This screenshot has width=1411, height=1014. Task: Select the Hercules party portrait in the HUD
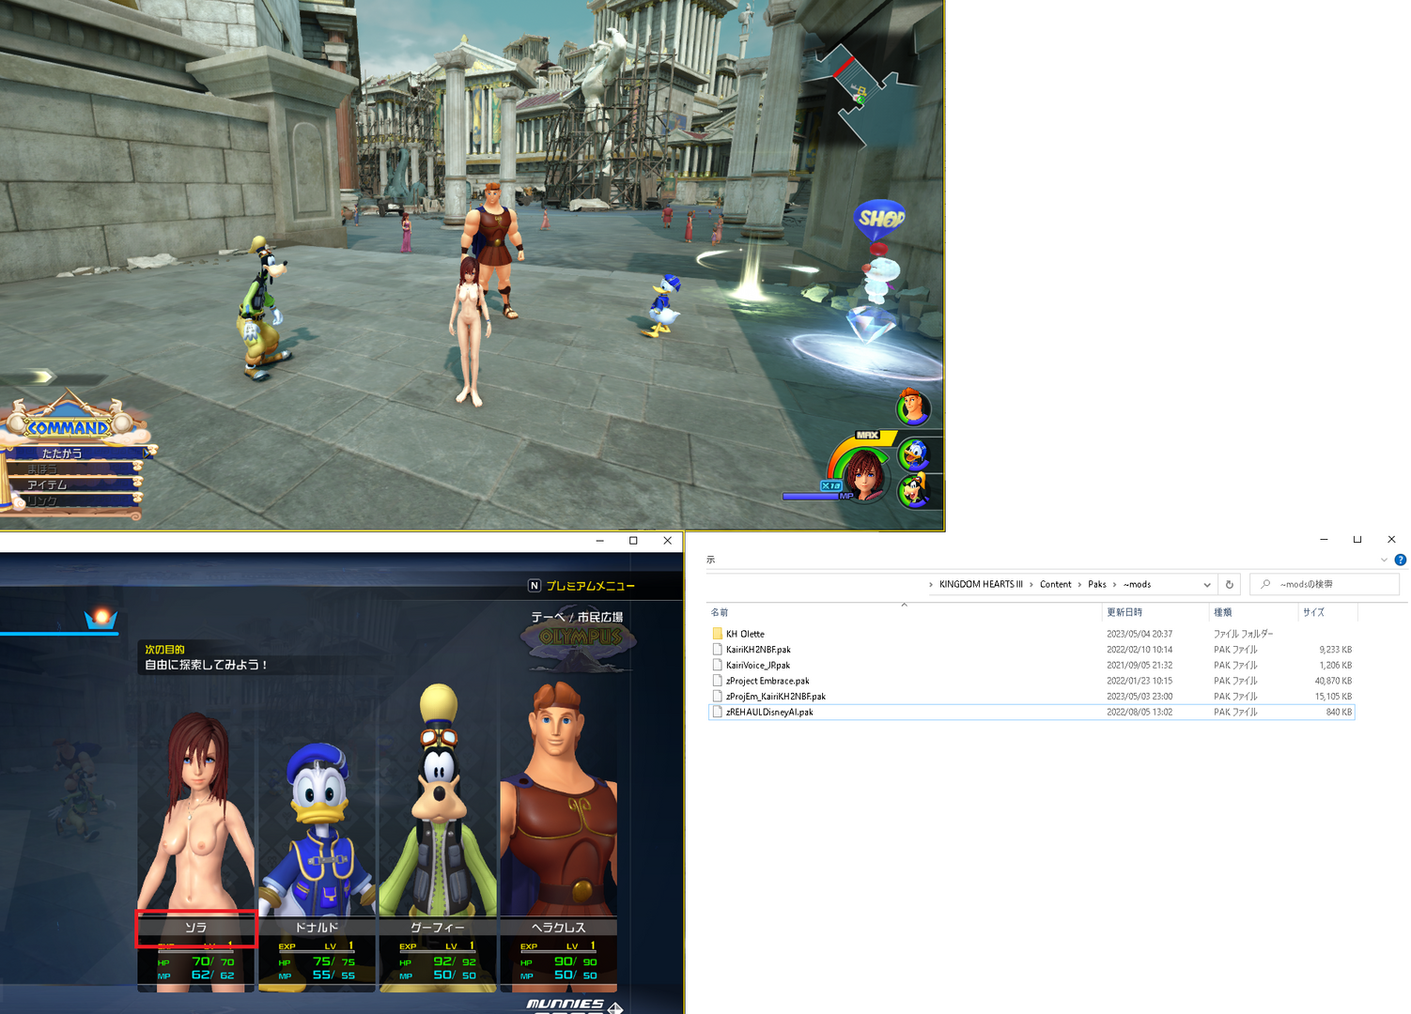coord(912,407)
